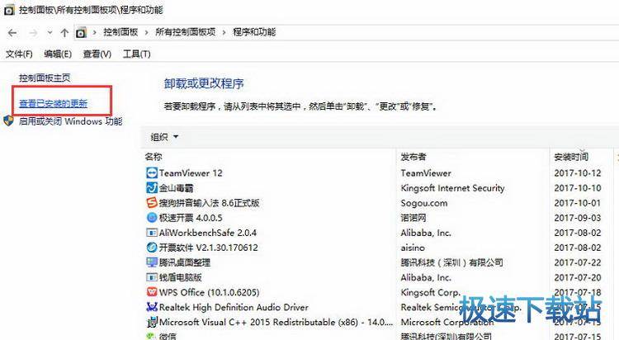The width and height of the screenshot is (619, 340).
Task: Sort by the 名称 column header
Action: [x=154, y=157]
